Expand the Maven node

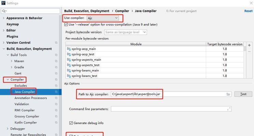point(12,61)
